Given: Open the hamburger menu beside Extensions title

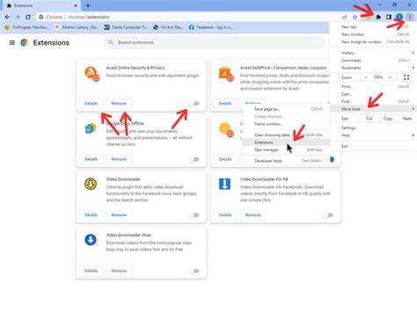Looking at the screenshot, I should [12, 43].
